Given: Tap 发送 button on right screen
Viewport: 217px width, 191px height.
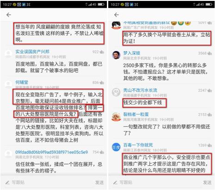Looking at the screenshot, I should pyautogui.click(x=207, y=183).
